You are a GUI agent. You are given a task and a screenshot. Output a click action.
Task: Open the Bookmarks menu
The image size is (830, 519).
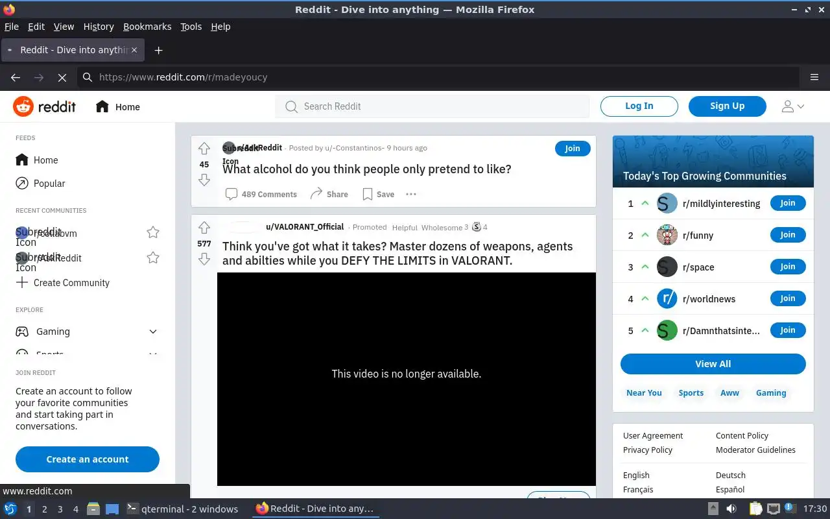[x=147, y=27]
